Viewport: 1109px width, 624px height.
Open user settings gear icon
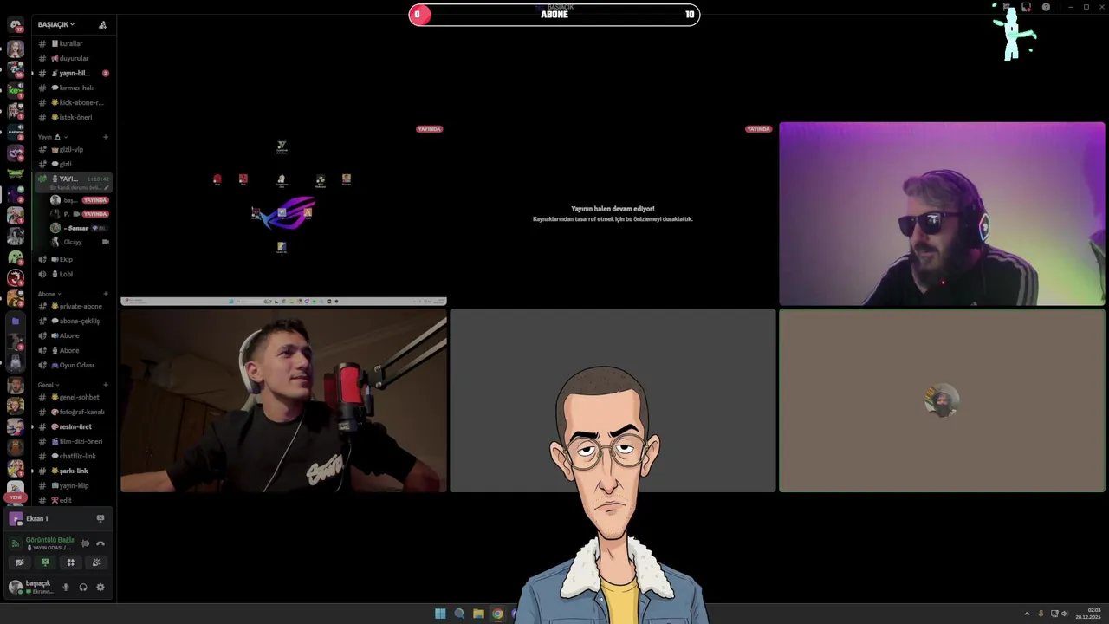pos(101,587)
